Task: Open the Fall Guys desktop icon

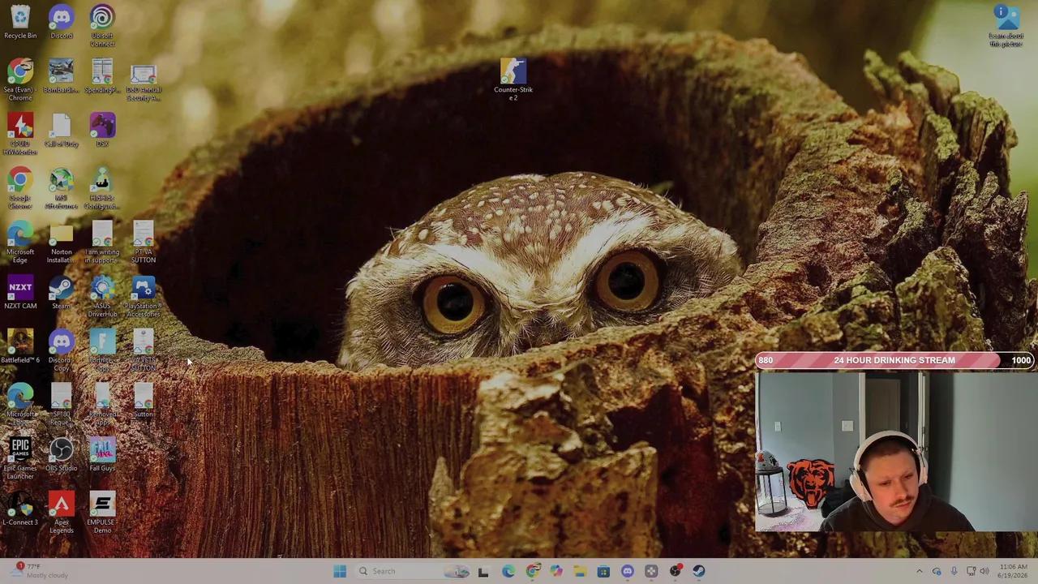Action: pos(102,455)
